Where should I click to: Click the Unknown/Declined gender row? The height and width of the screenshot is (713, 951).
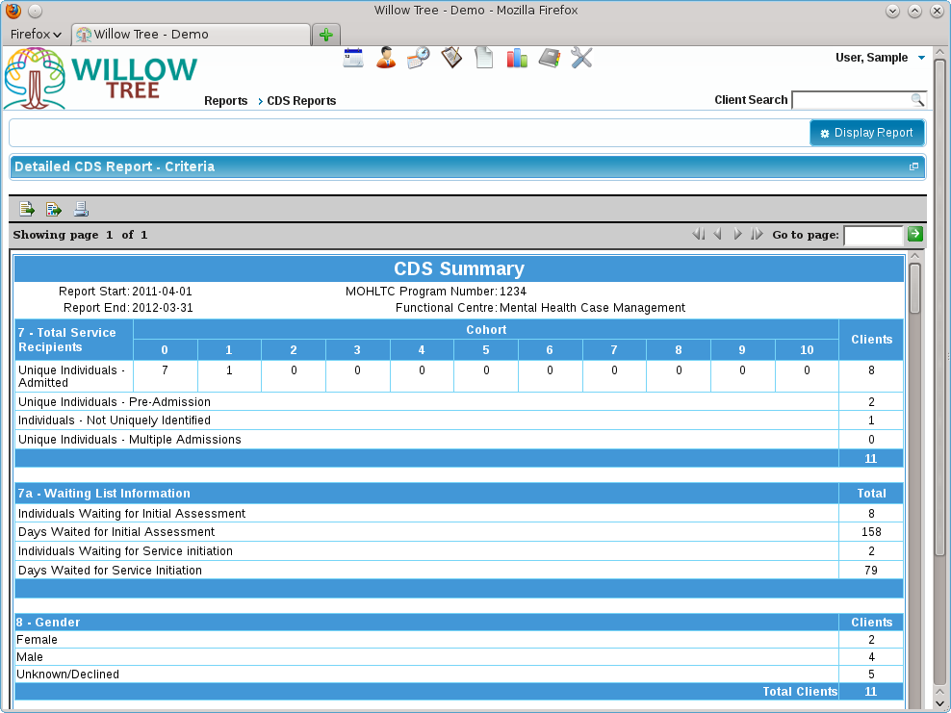point(458,675)
